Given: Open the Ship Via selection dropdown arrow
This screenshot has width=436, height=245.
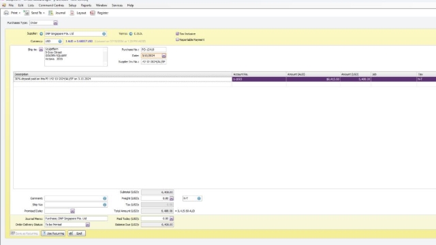Looking at the screenshot, I should point(104,205).
